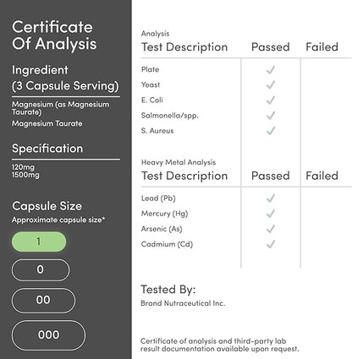Image resolution: width=352 pixels, height=359 pixels.
Task: Select the green capsule size 1 pill
Action: [x=39, y=242]
